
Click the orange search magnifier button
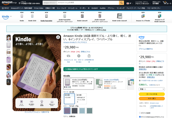(x=122, y=3)
